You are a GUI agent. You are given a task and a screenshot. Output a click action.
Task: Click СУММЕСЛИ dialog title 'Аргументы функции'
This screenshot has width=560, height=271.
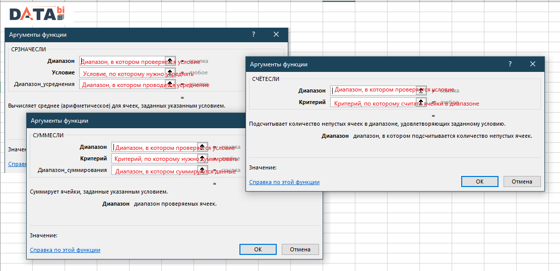coord(59,121)
